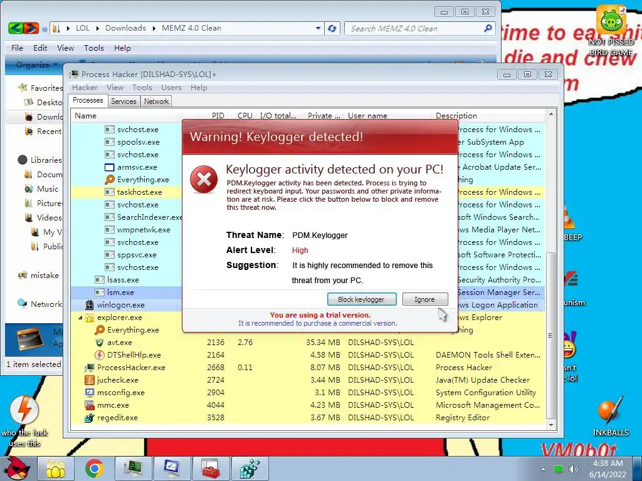Viewport: 642px width, 481px height.
Task: Select the winlogon.exe process icon
Action: tap(89, 305)
